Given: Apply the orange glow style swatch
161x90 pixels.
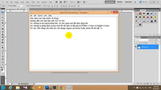Looking at the screenshot, I should pos(140,13).
